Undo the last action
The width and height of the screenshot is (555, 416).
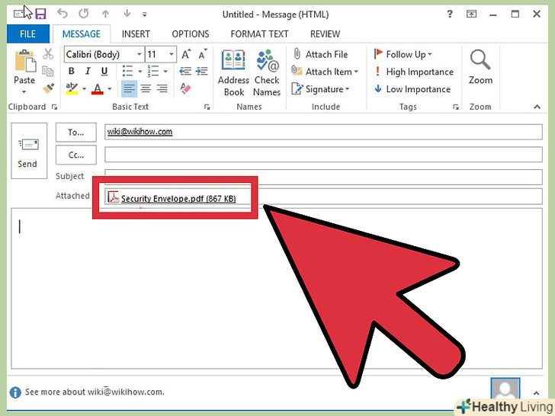(62, 14)
